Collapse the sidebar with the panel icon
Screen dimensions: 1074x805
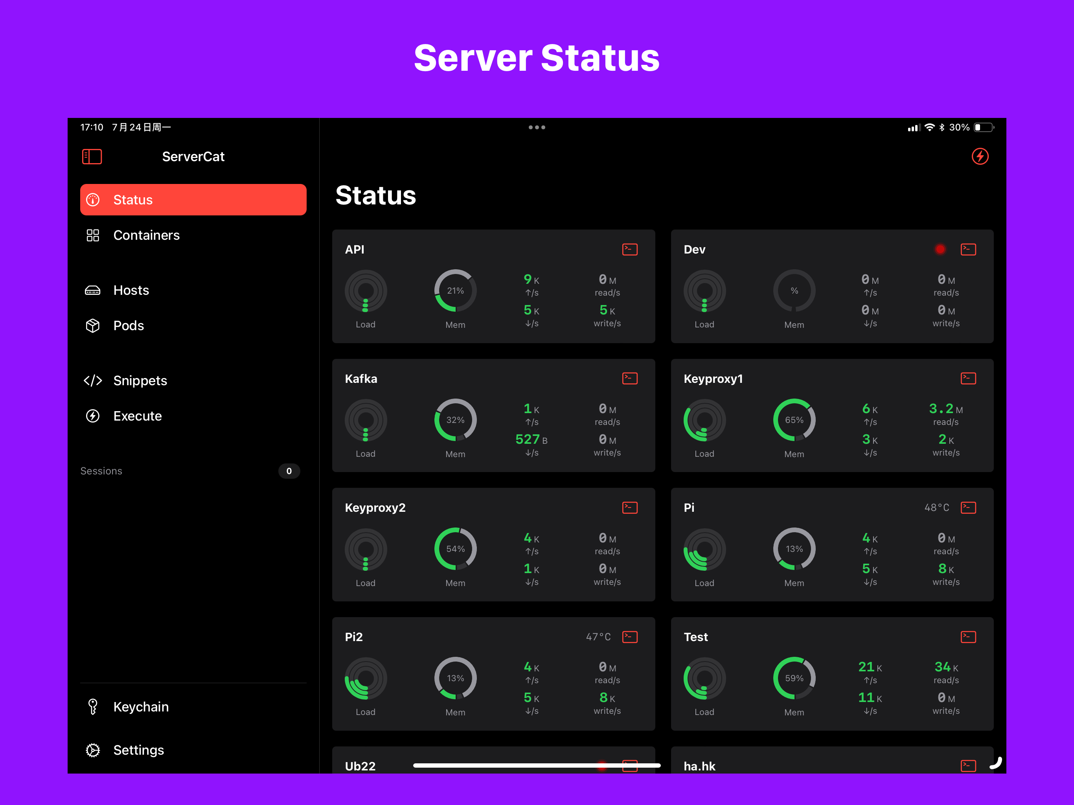[91, 156]
